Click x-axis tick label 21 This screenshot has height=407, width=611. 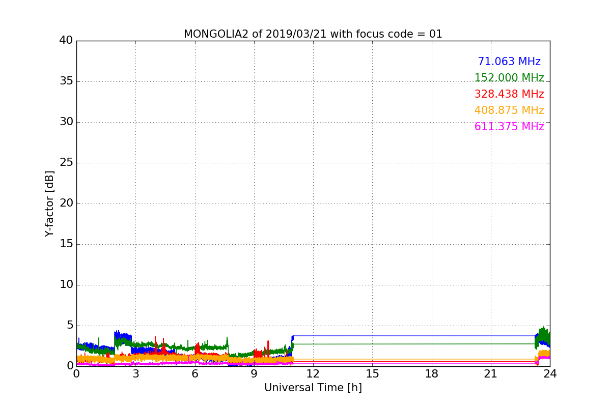click(x=491, y=374)
